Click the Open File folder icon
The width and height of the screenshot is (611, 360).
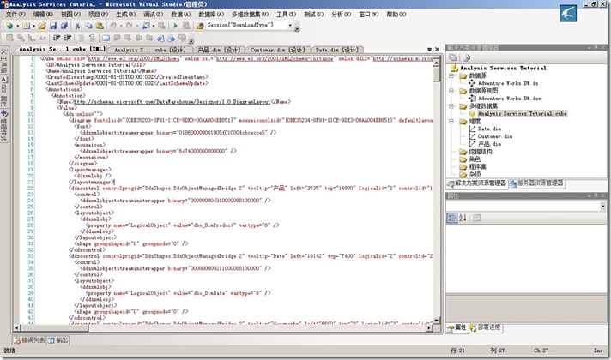[x=42, y=26]
